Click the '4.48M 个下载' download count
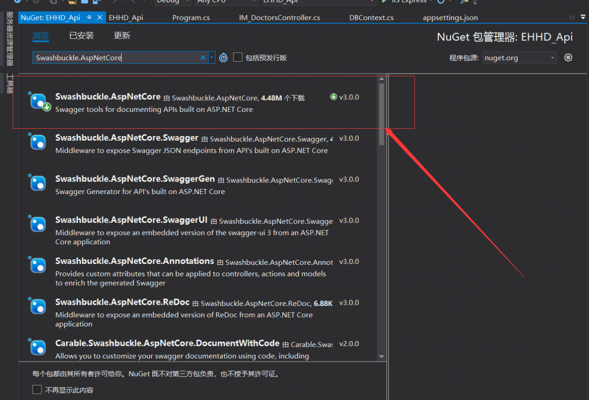 (x=283, y=98)
